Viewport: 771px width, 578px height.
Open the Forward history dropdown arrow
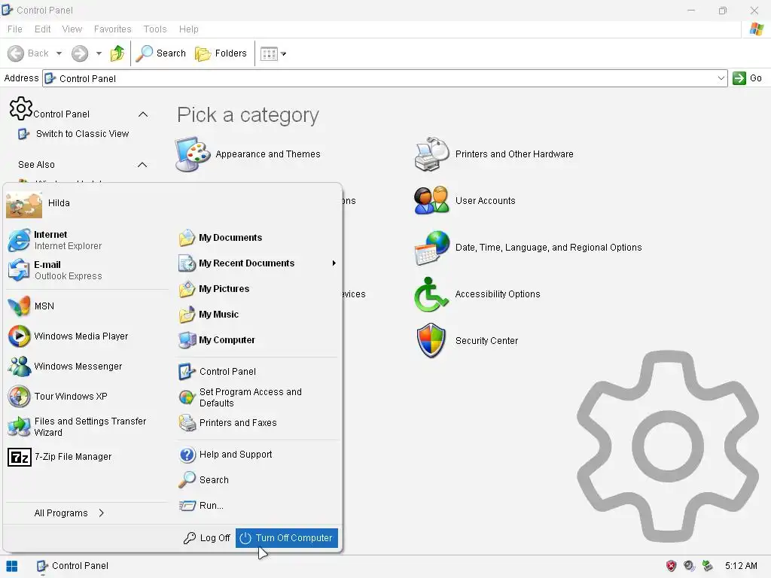tap(99, 53)
